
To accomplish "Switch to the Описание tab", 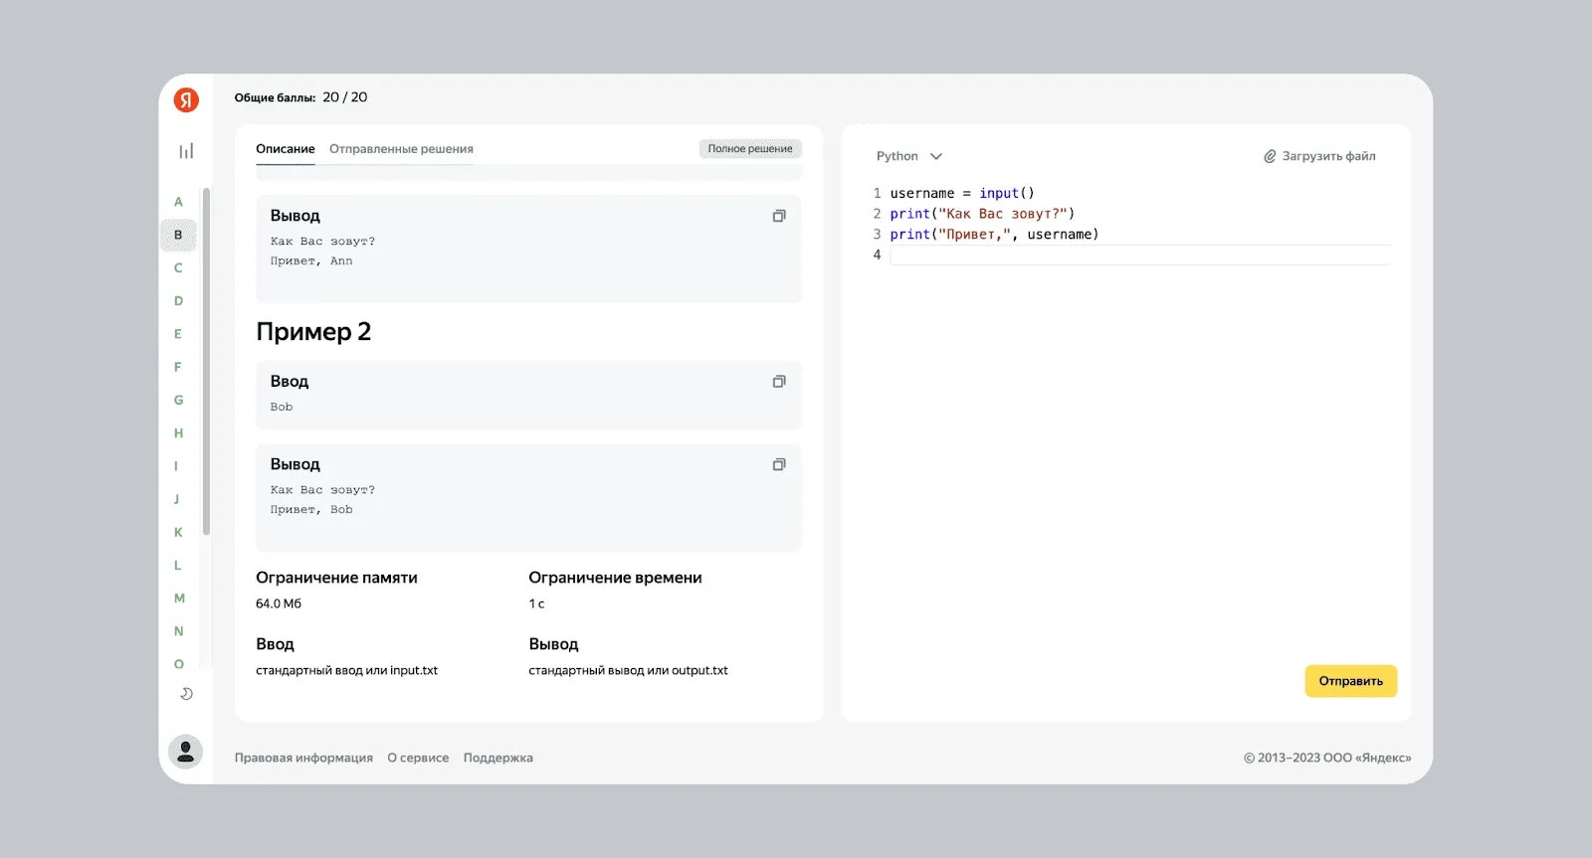I will point(286,149).
